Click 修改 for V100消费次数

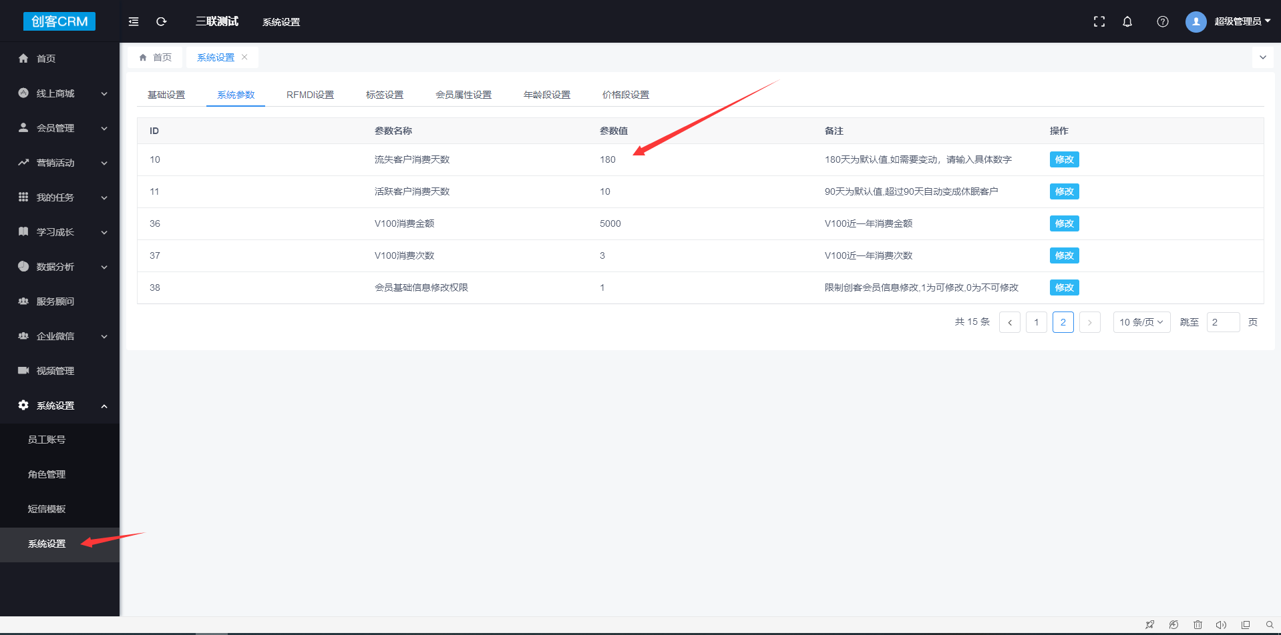pyautogui.click(x=1064, y=255)
